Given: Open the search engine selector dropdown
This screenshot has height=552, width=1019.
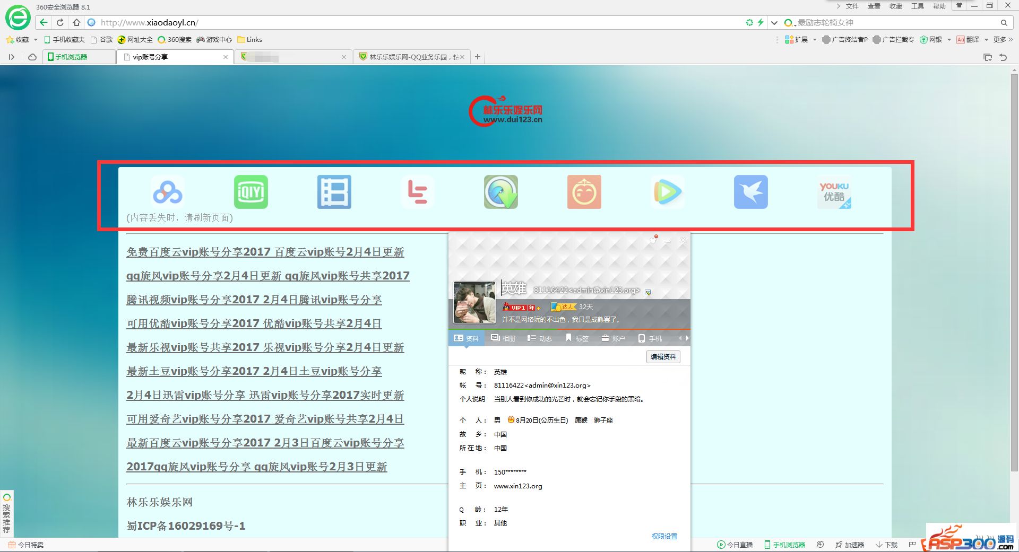Looking at the screenshot, I should (x=790, y=23).
